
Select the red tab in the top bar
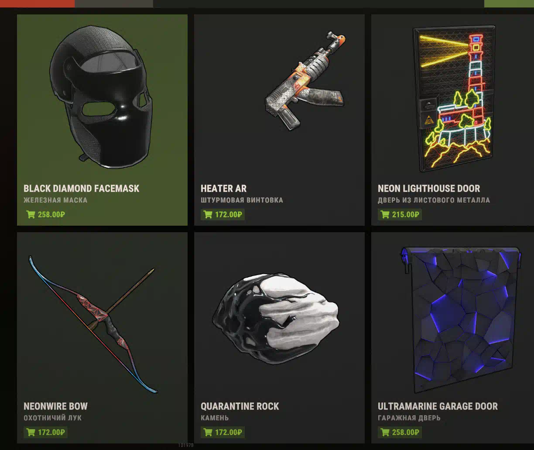37,3
